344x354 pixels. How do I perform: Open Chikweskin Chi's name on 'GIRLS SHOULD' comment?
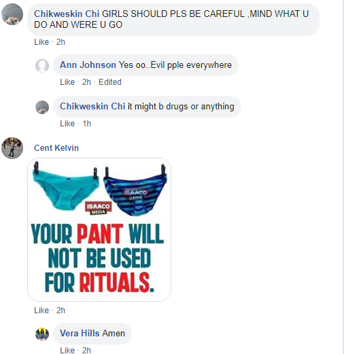point(67,14)
